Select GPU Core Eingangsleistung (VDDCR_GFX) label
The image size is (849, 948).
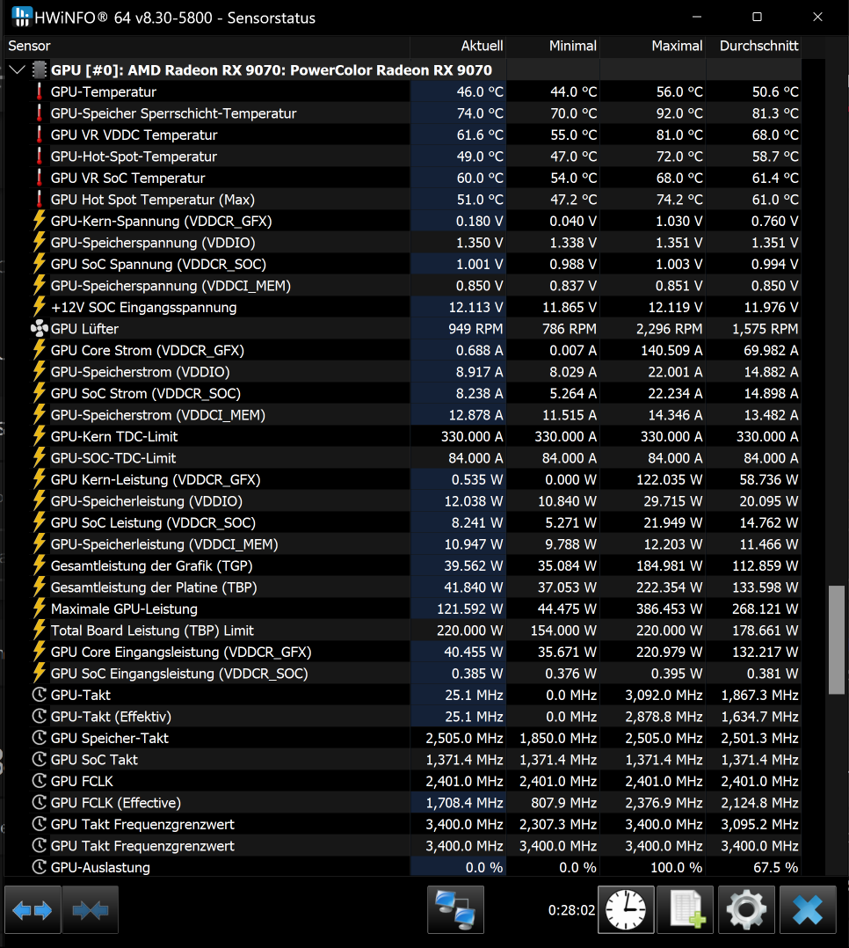pyautogui.click(x=181, y=653)
